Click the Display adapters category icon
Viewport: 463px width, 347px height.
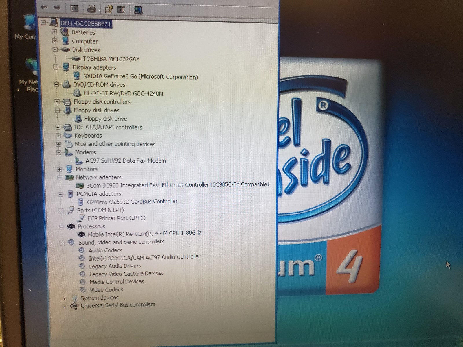pos(66,67)
